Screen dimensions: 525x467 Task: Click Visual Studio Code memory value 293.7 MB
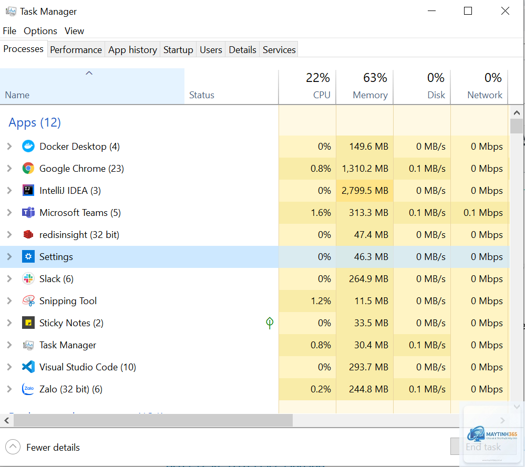368,367
